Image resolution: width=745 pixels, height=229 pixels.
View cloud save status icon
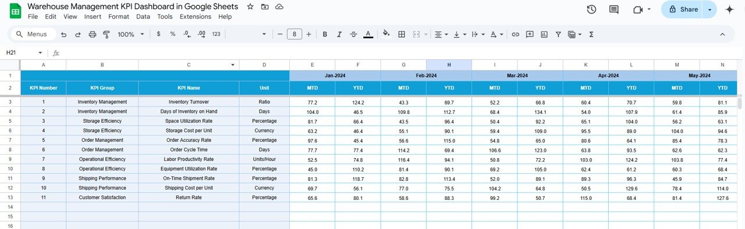click(279, 6)
